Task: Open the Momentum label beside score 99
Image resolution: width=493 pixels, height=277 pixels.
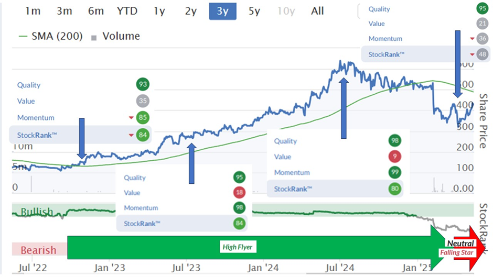Action: pyautogui.click(x=292, y=172)
